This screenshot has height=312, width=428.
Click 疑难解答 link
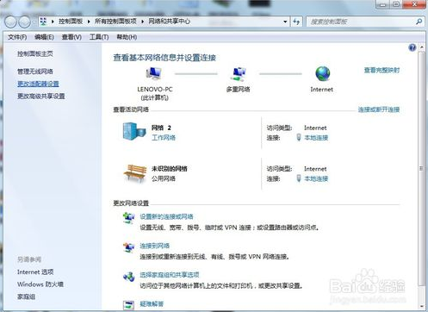pyautogui.click(x=152, y=304)
